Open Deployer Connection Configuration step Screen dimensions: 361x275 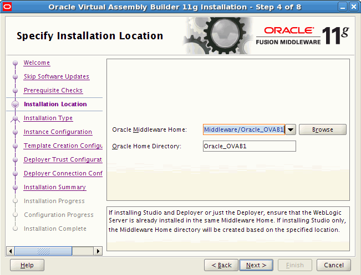pyautogui.click(x=63, y=173)
